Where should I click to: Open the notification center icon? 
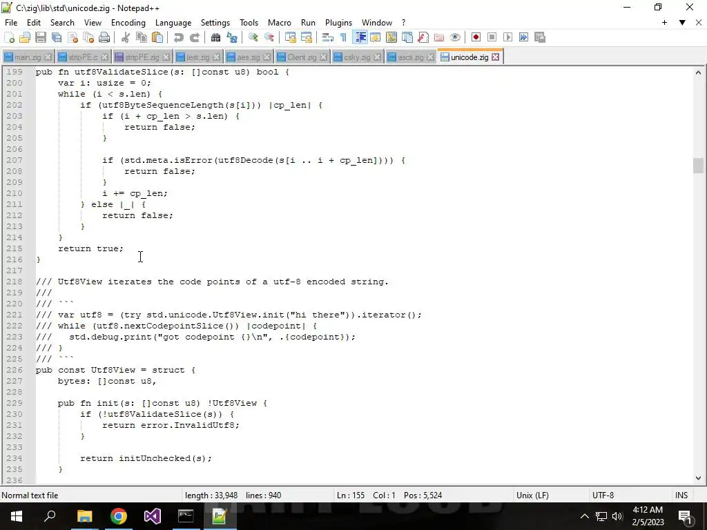pos(685,516)
